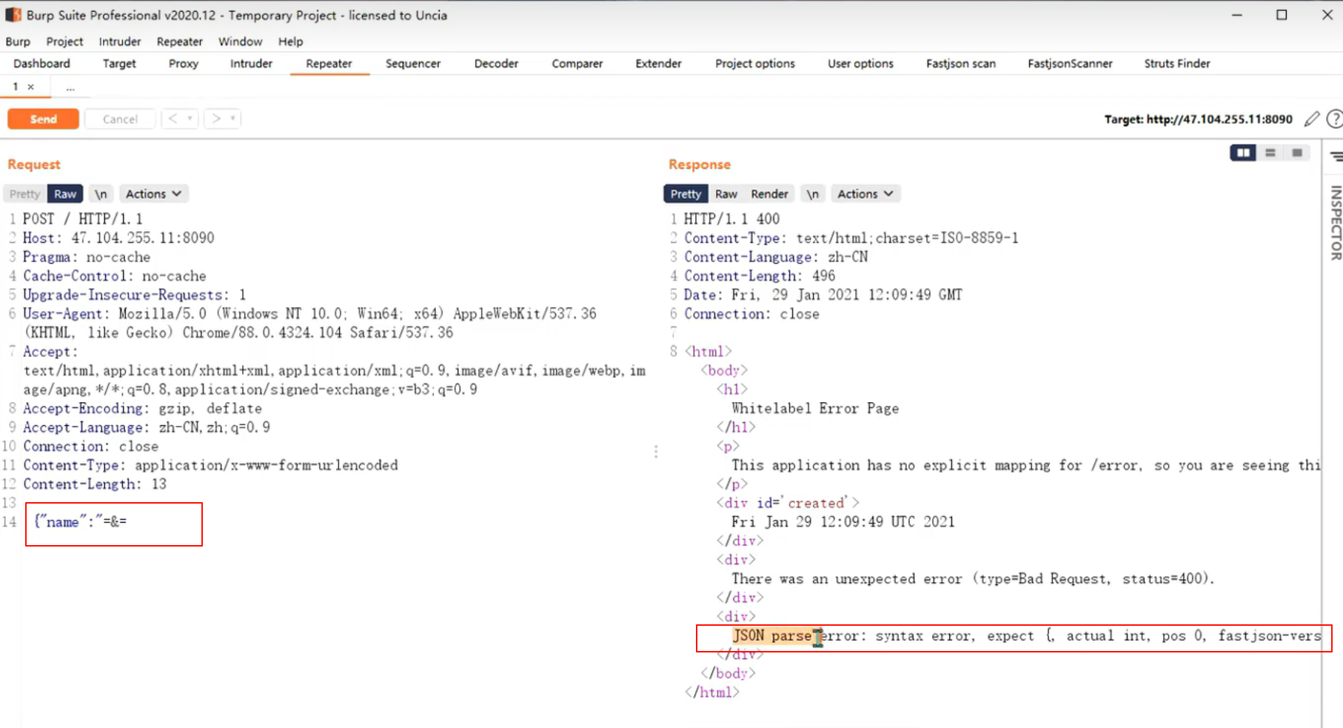Expand the Inspector side panel
Viewport: 1343px width, 728px height.
point(1335,222)
